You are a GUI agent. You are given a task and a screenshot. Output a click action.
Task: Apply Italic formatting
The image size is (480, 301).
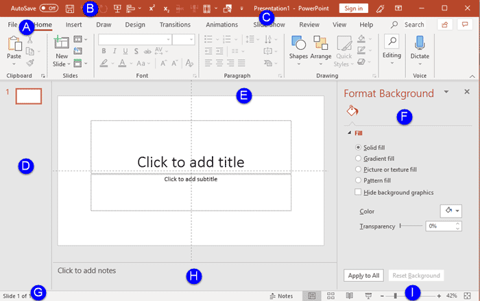tap(115, 51)
